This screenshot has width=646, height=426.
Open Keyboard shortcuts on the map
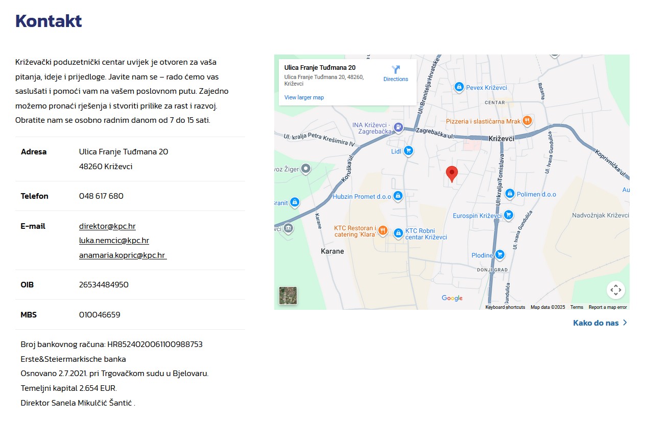(x=505, y=307)
